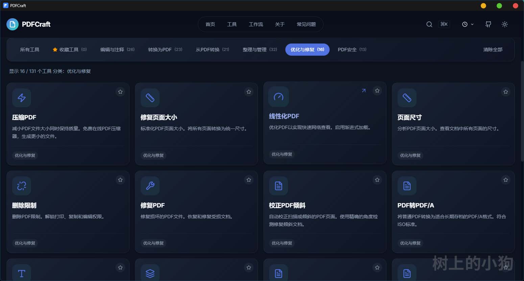
Task: Favorite the 修复页面大小 tool star
Action: coord(249,92)
